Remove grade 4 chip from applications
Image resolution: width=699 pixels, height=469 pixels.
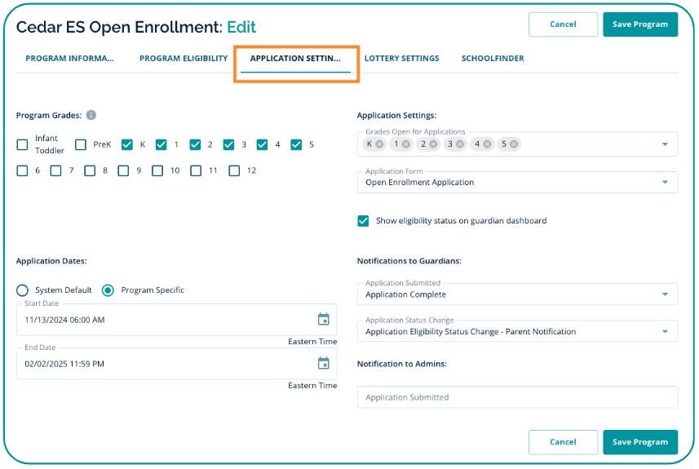(x=487, y=144)
